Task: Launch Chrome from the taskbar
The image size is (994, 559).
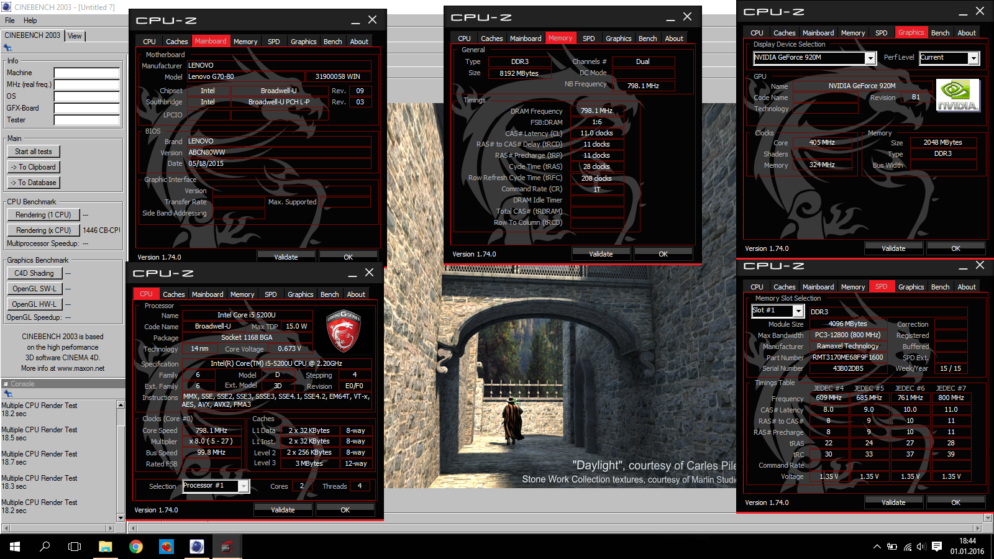Action: [x=135, y=547]
